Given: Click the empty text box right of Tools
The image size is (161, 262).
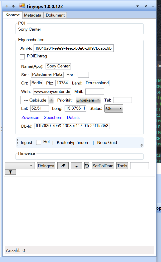Looking at the screenshot, I should 139,166.
